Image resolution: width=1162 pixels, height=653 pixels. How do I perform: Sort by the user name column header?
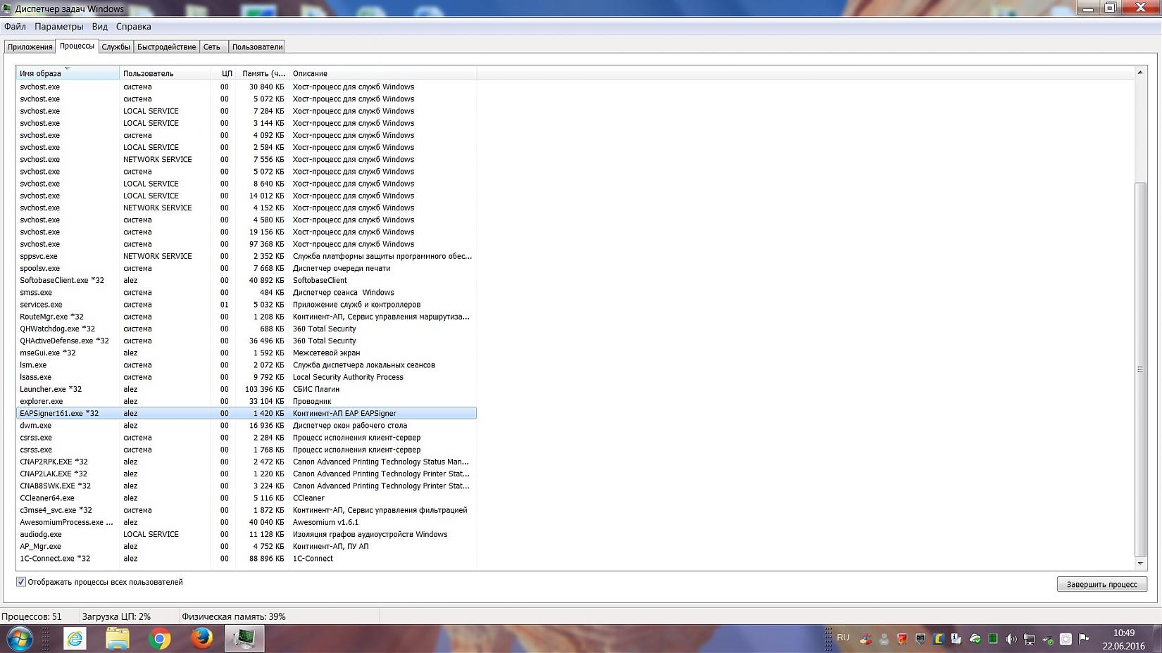point(164,73)
